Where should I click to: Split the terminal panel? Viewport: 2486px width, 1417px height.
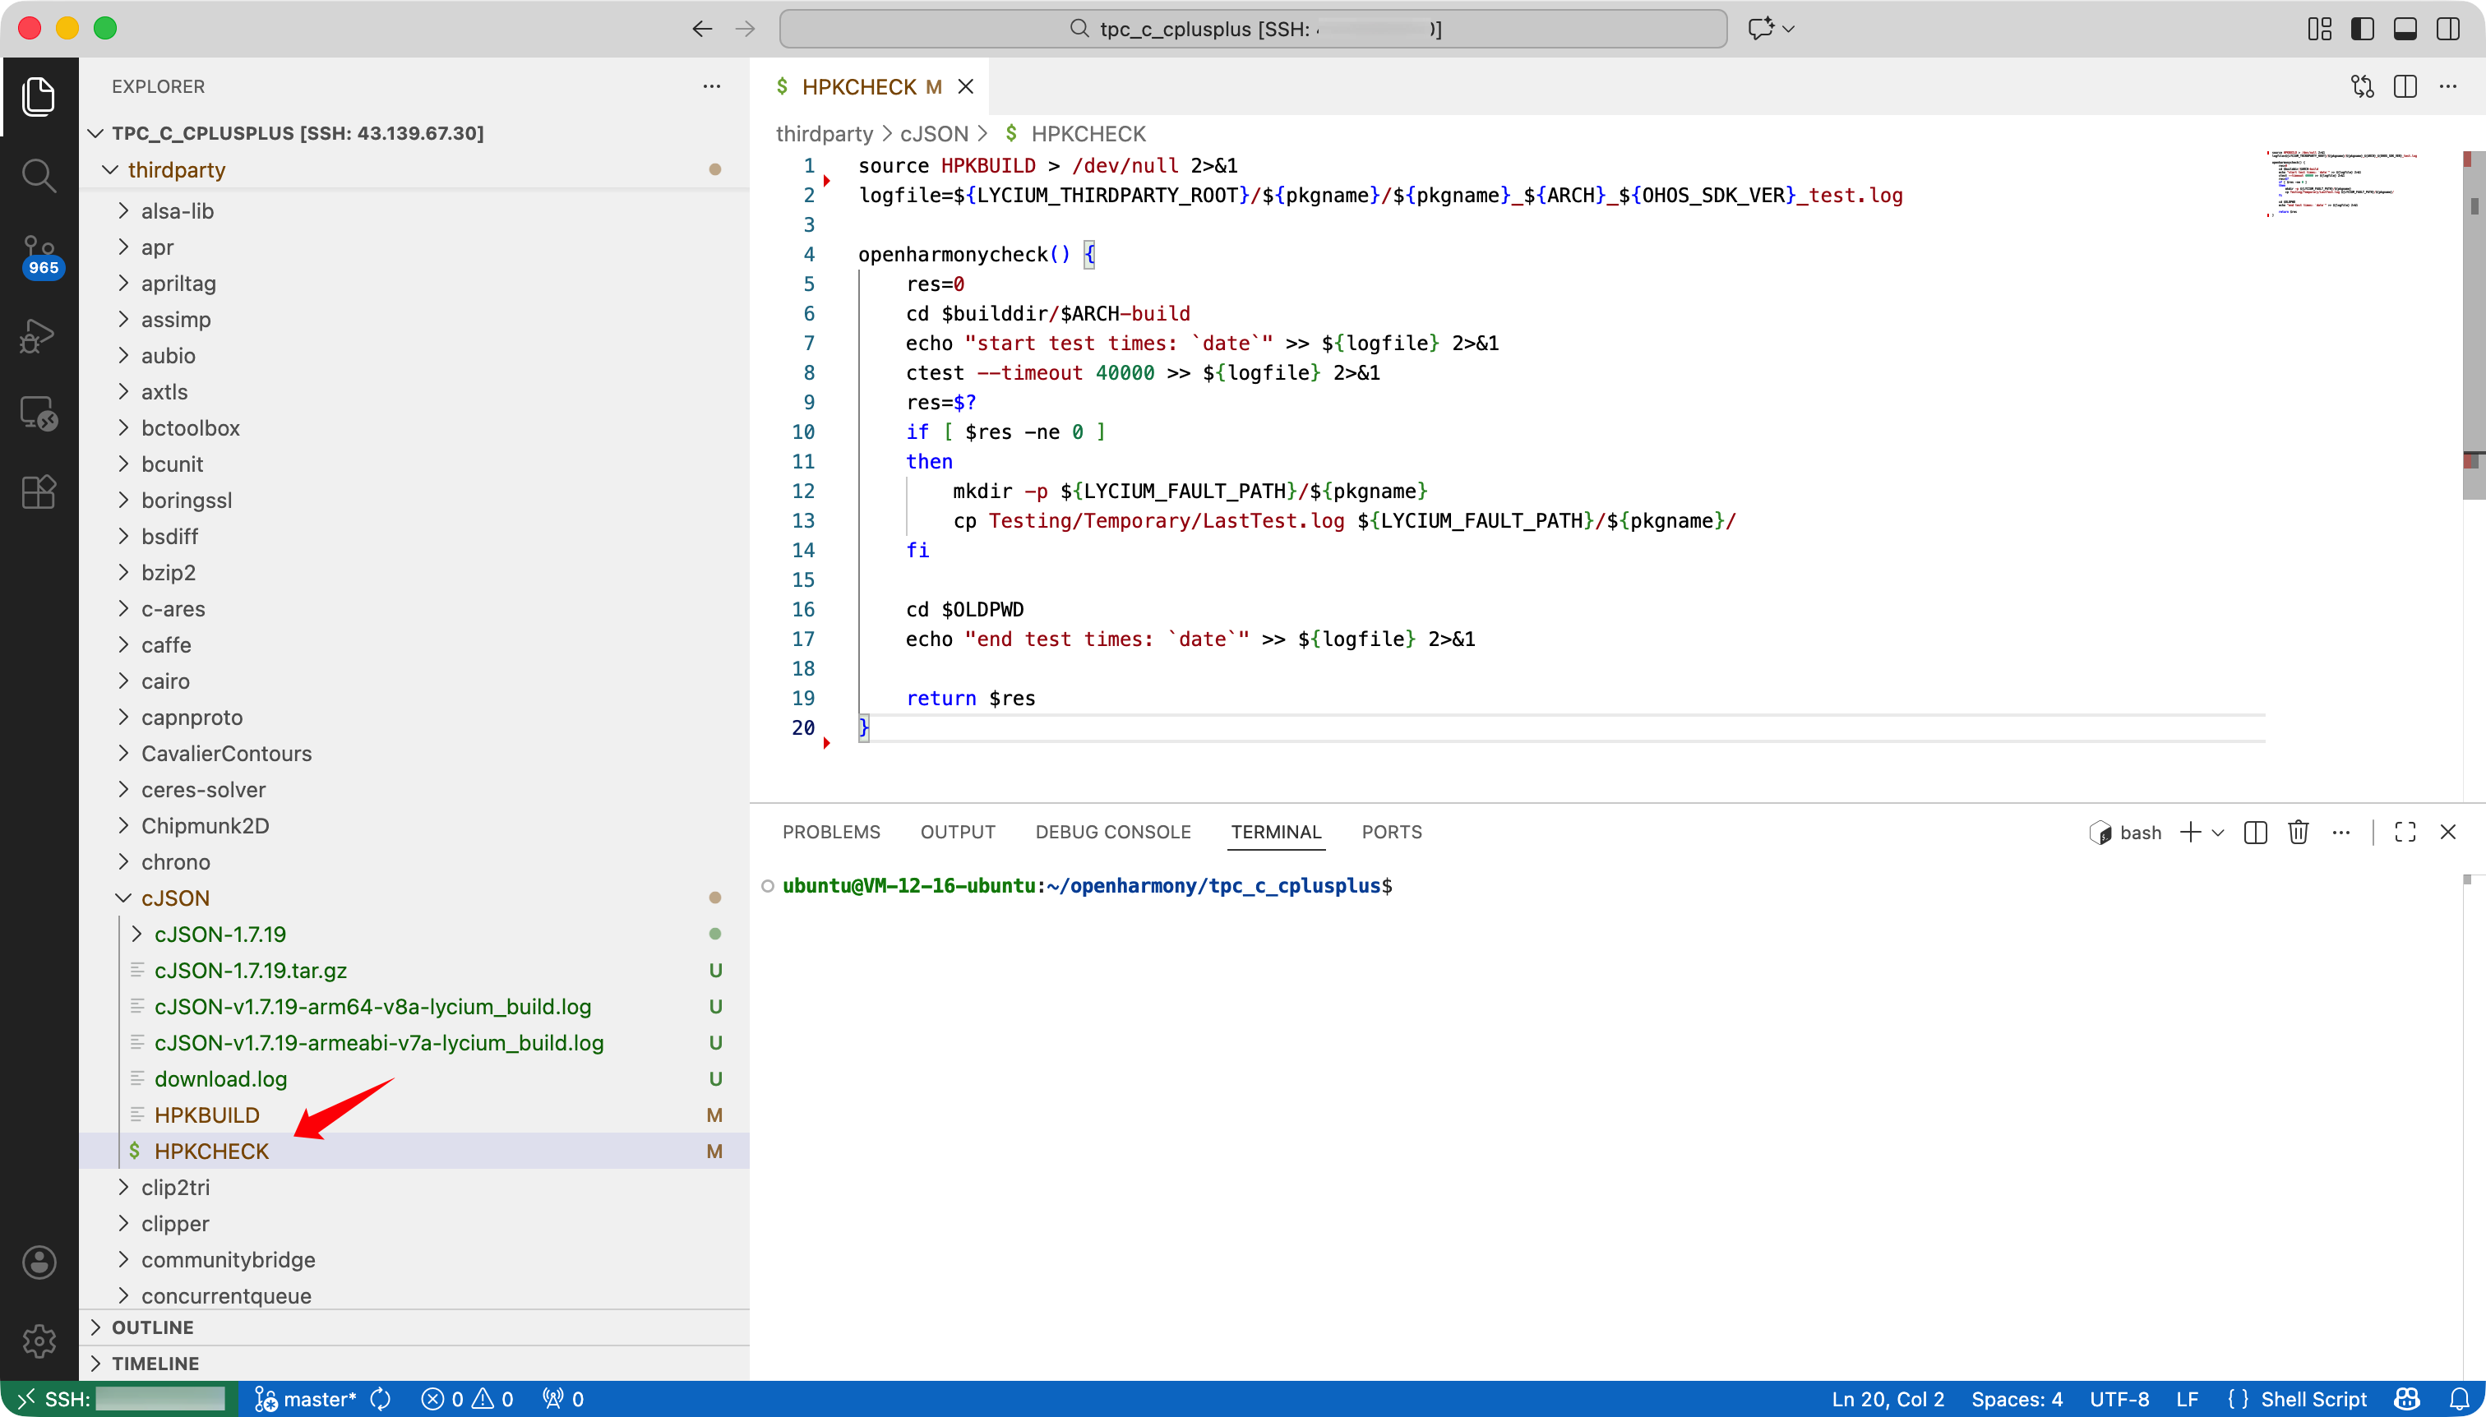pyautogui.click(x=2255, y=832)
